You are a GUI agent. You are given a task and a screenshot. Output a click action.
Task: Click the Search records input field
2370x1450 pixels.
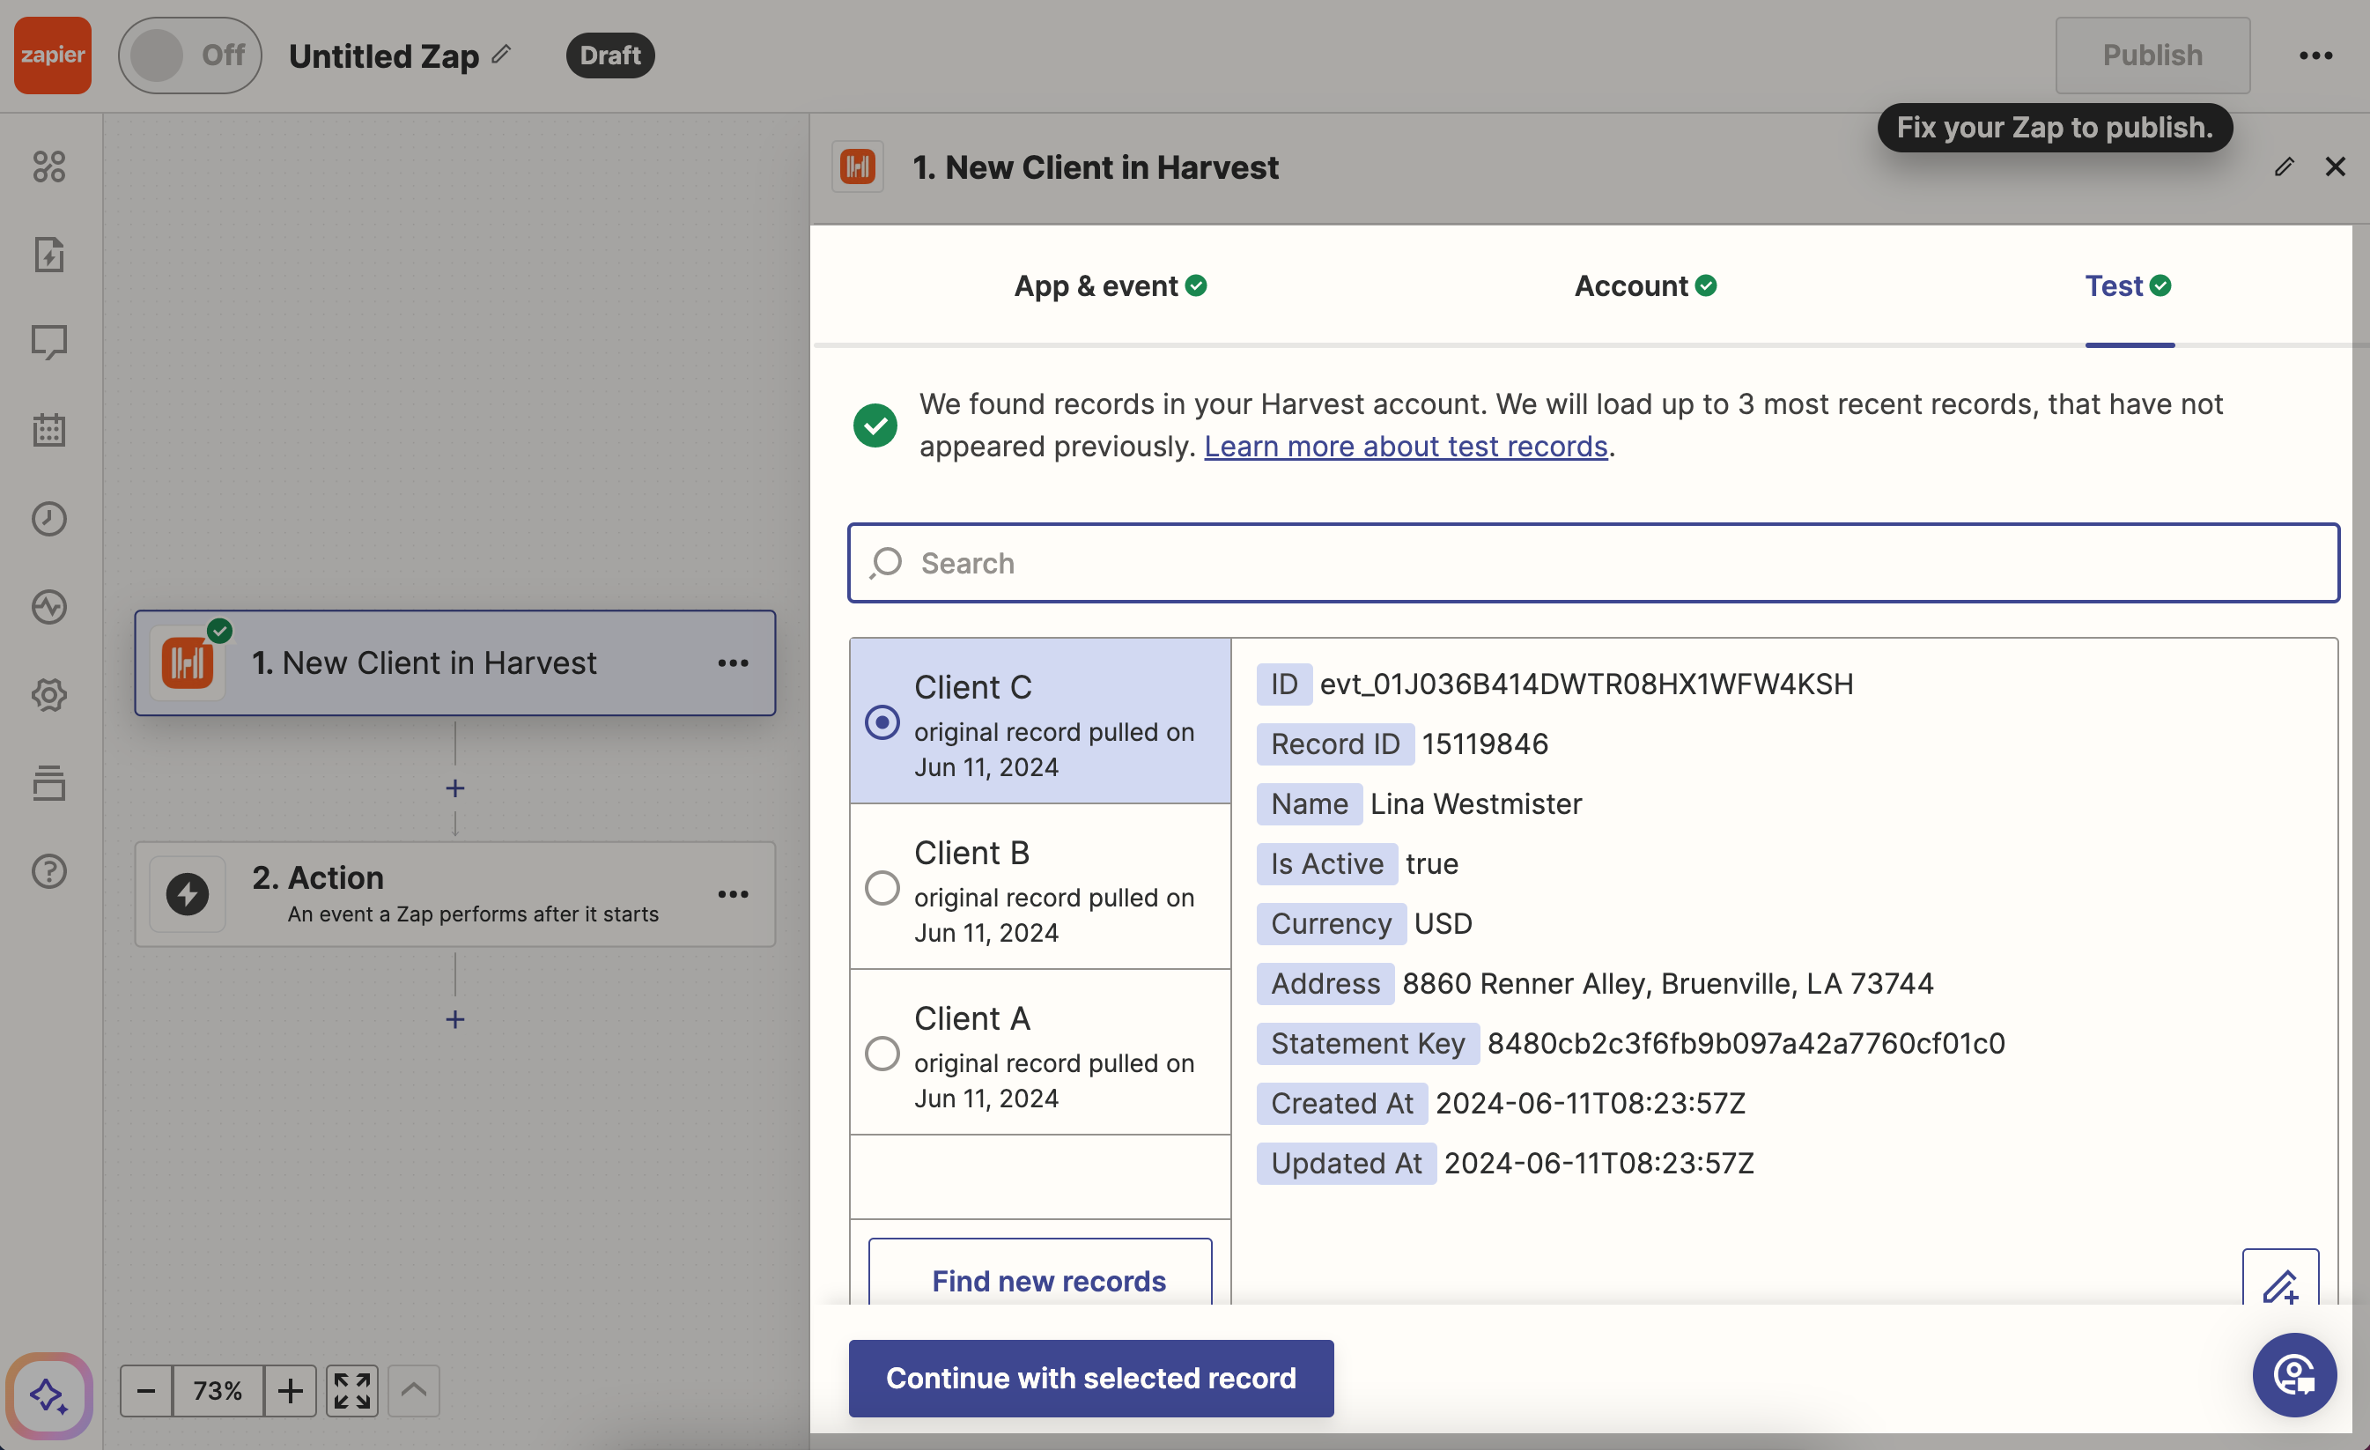point(1593,563)
